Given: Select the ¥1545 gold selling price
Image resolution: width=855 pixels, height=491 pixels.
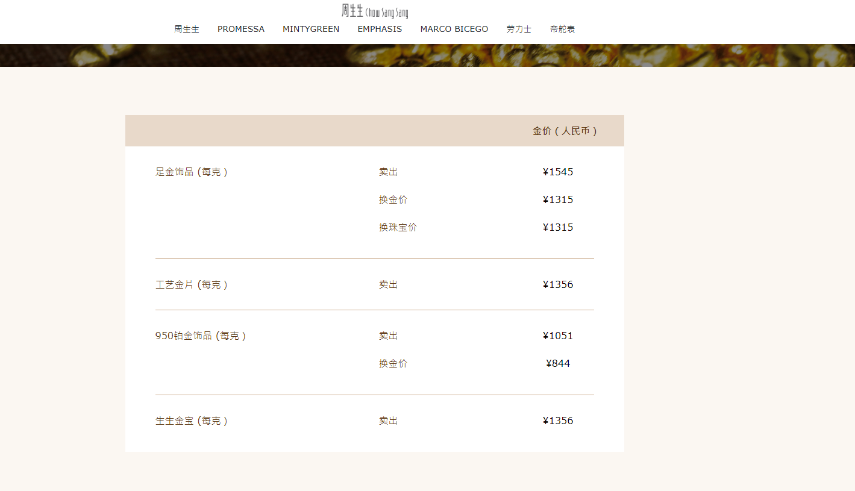Looking at the screenshot, I should (x=558, y=172).
